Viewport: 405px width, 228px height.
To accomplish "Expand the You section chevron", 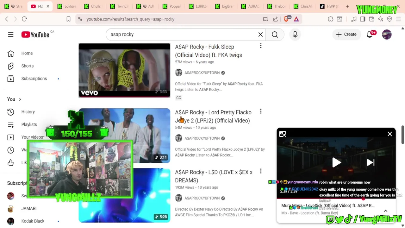I will click(20, 99).
